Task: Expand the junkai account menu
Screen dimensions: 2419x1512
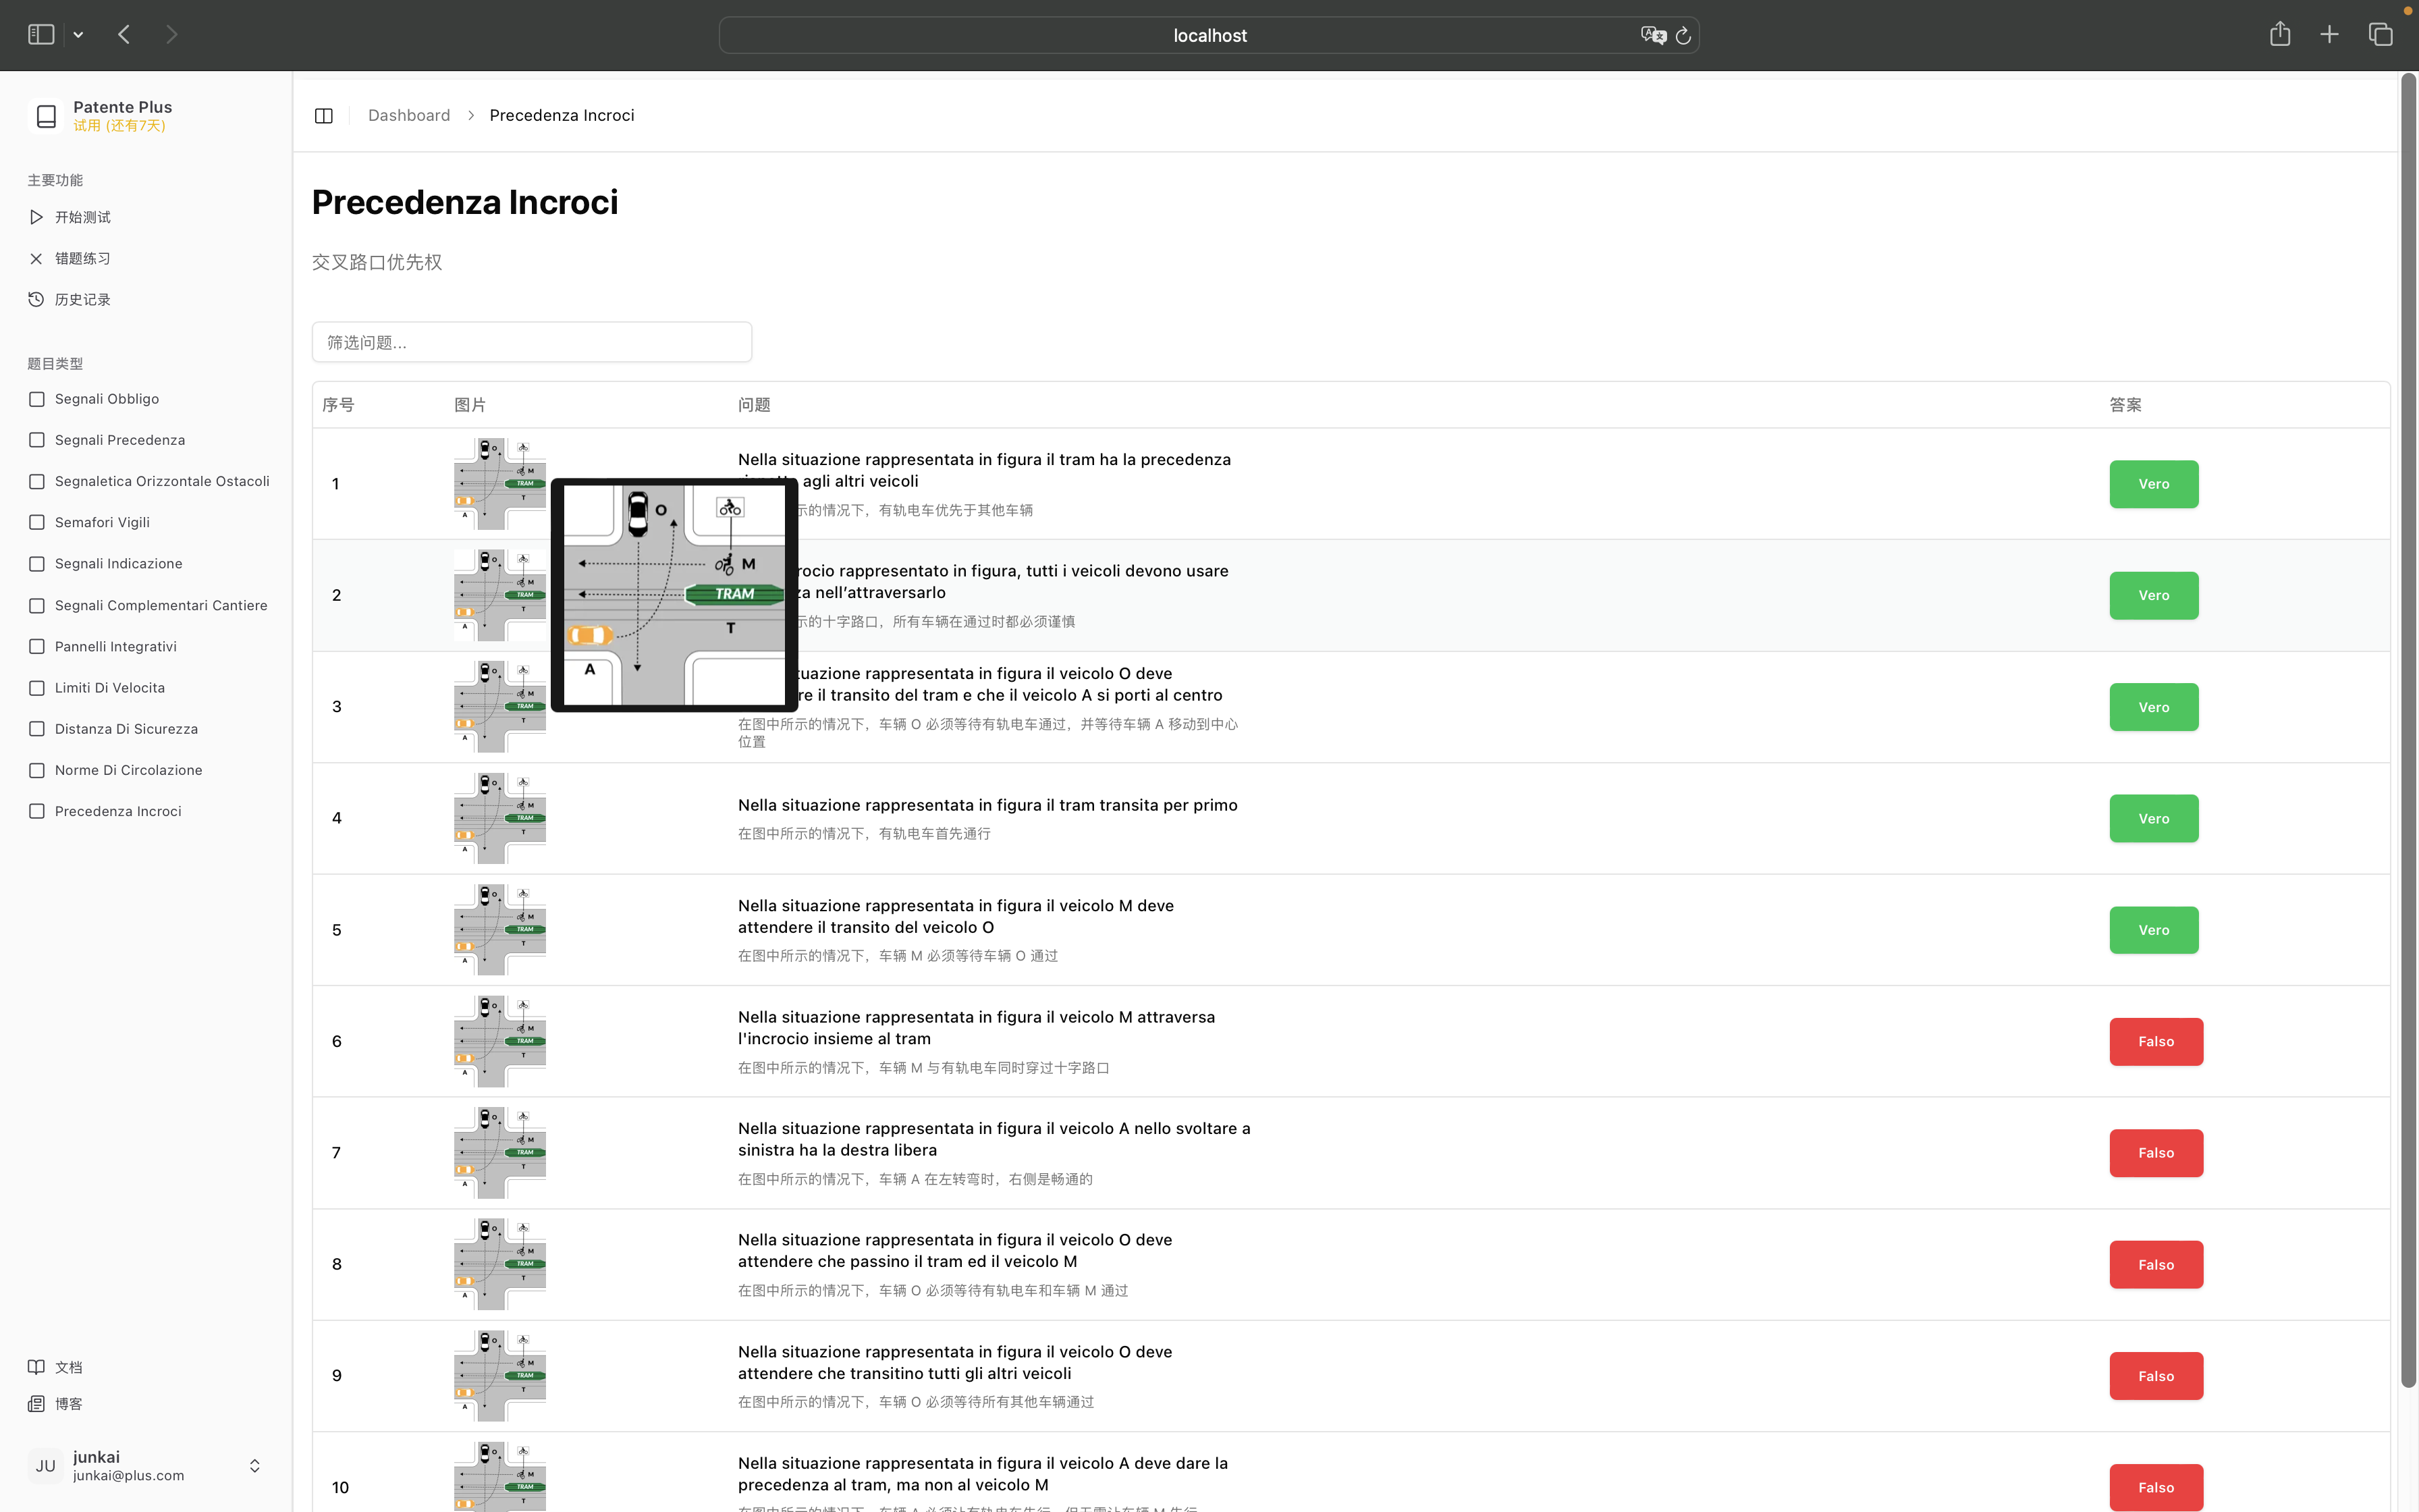Action: [255, 1465]
